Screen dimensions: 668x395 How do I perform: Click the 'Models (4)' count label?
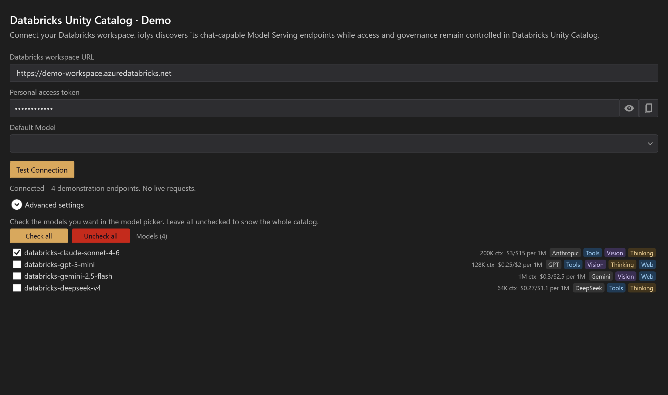coord(152,236)
